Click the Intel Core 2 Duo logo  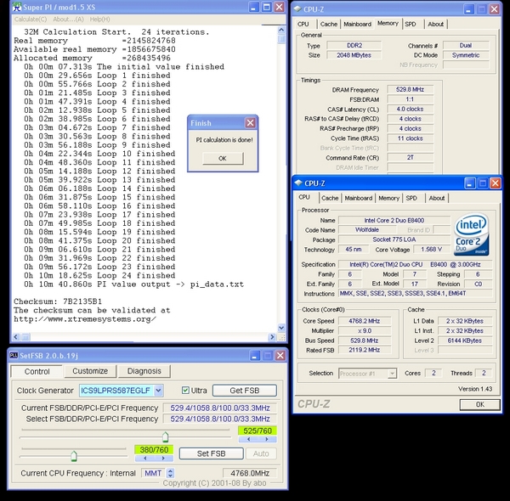tap(471, 234)
